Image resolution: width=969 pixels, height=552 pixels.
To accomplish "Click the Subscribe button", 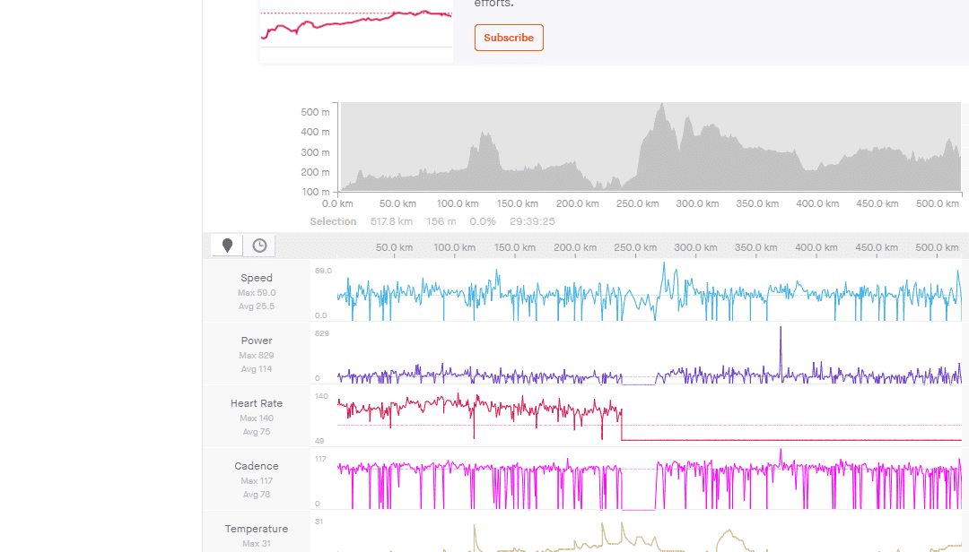I will [x=509, y=38].
